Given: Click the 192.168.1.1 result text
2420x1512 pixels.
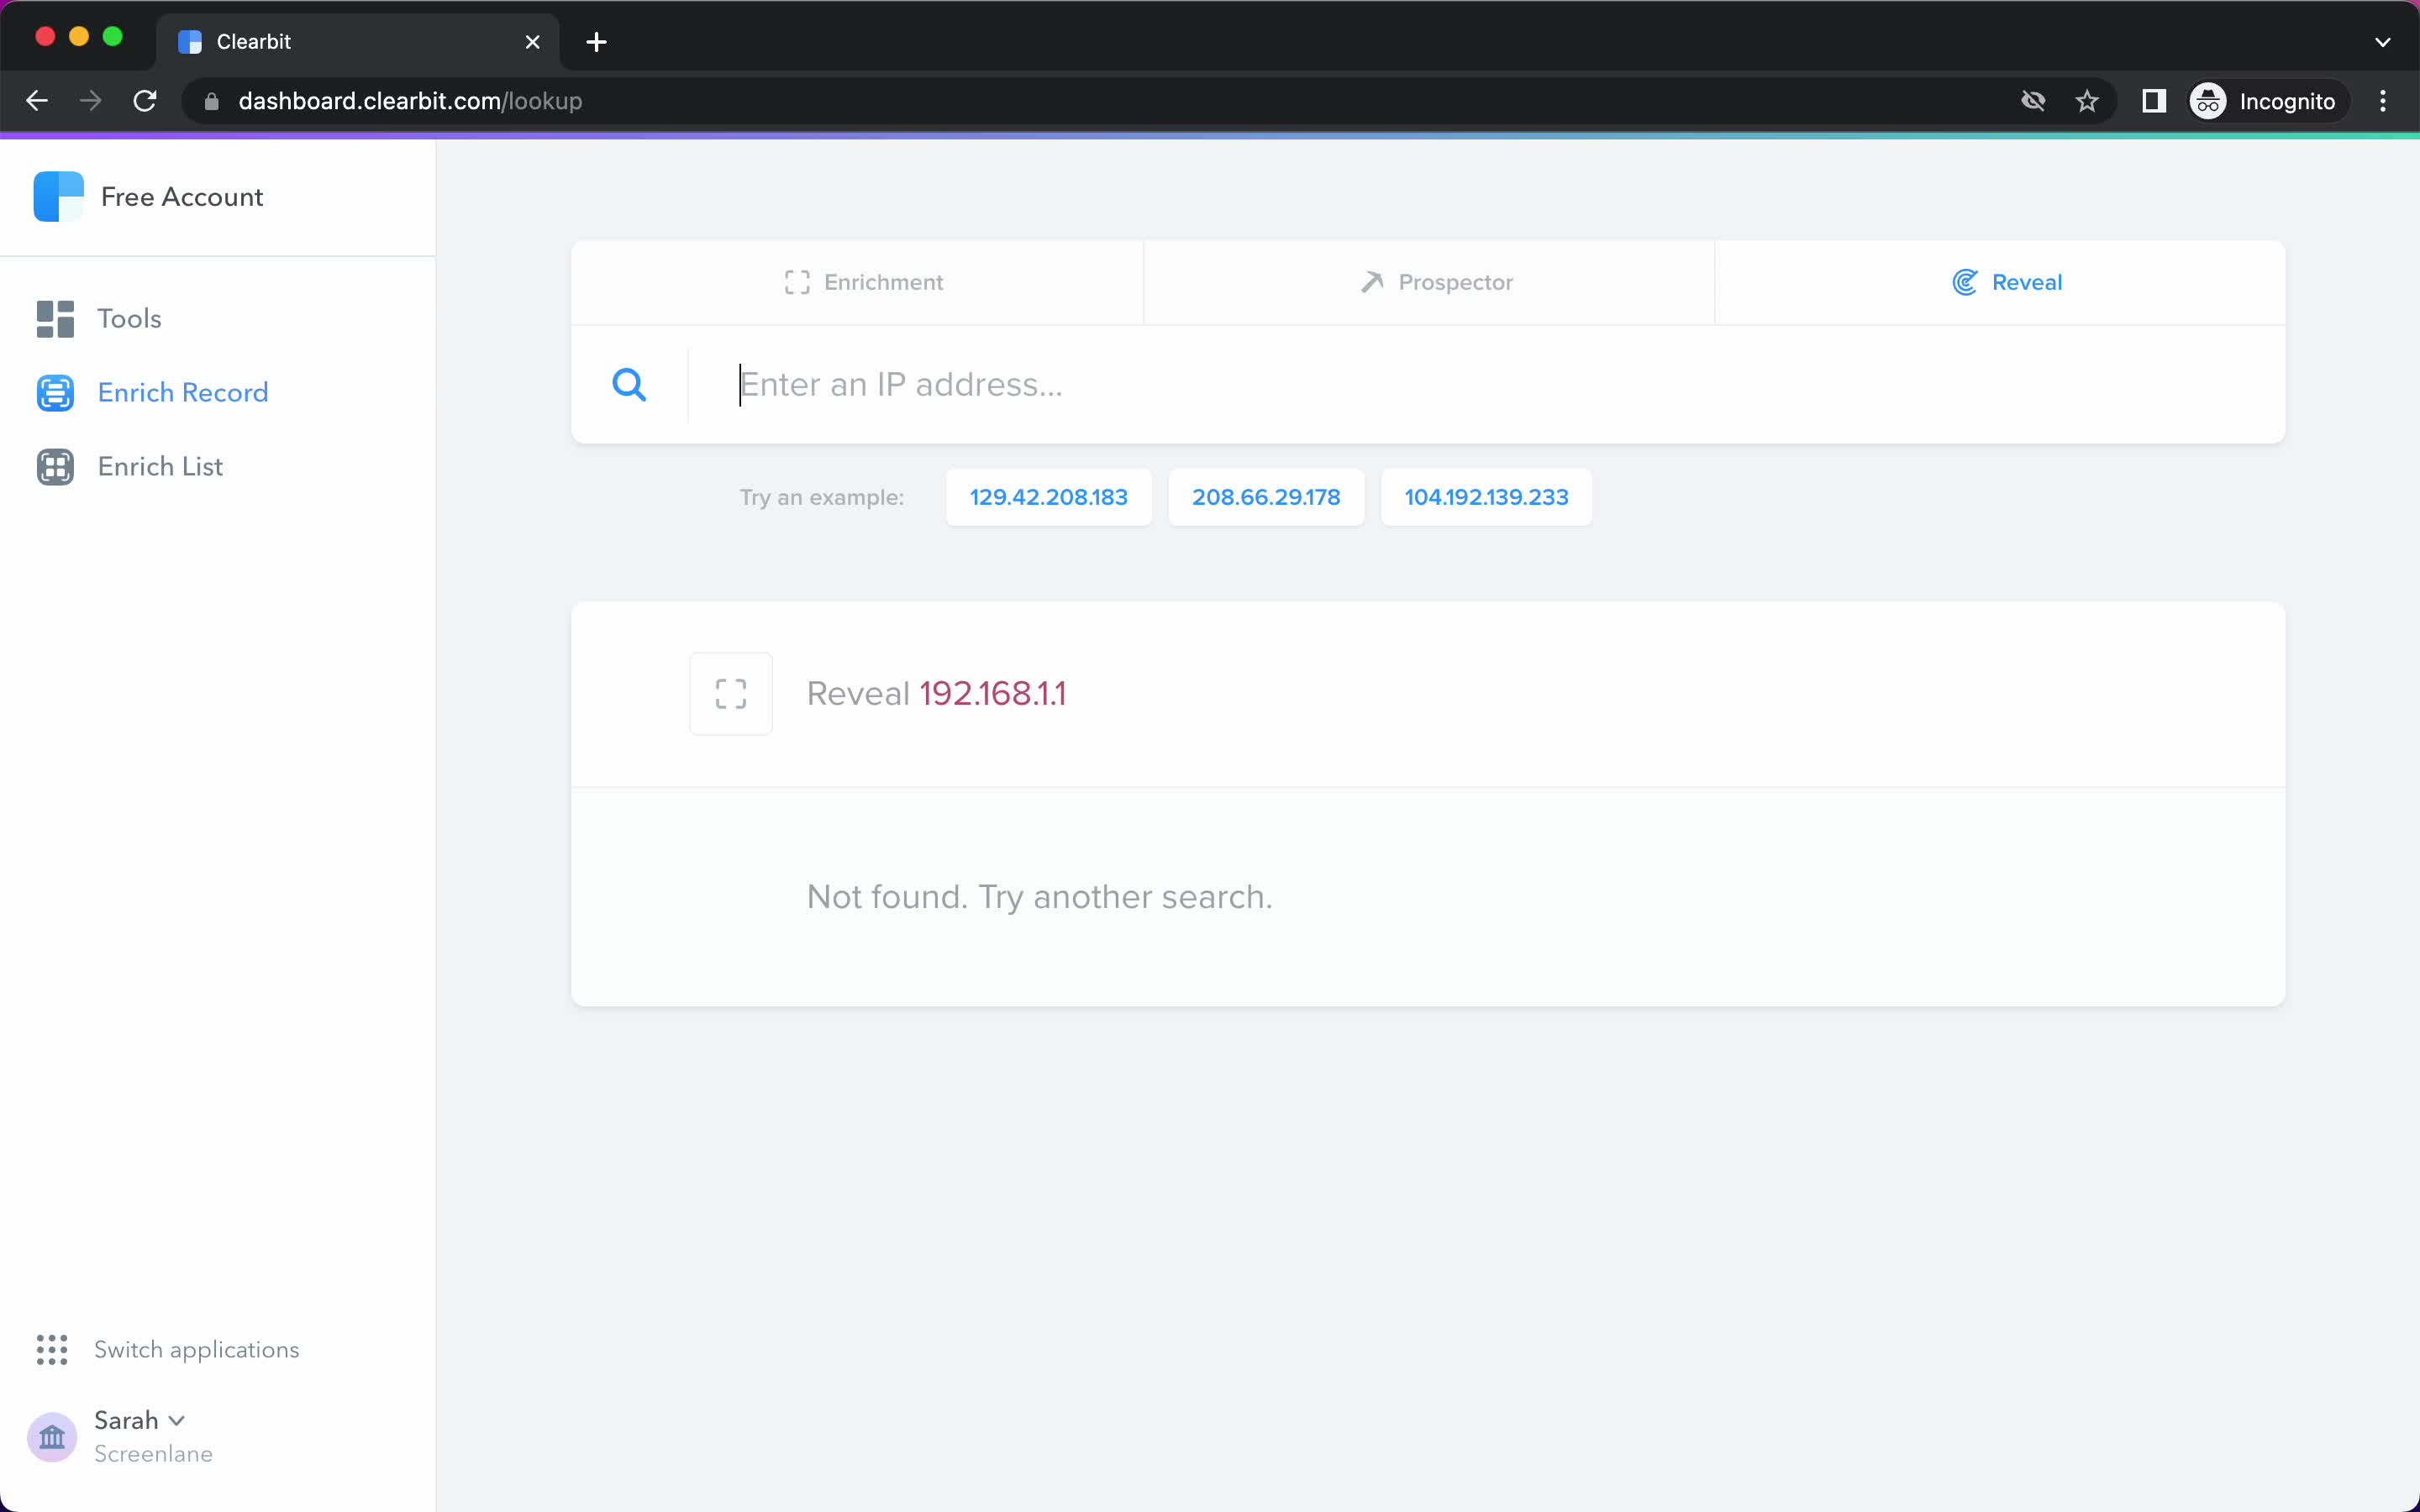Looking at the screenshot, I should pyautogui.click(x=992, y=693).
